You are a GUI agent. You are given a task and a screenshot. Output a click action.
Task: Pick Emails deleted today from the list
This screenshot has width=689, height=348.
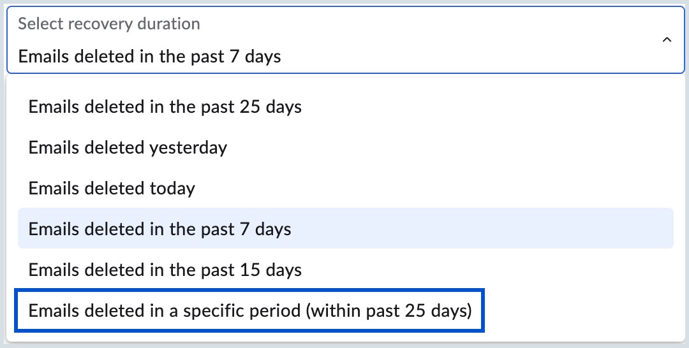[112, 188]
